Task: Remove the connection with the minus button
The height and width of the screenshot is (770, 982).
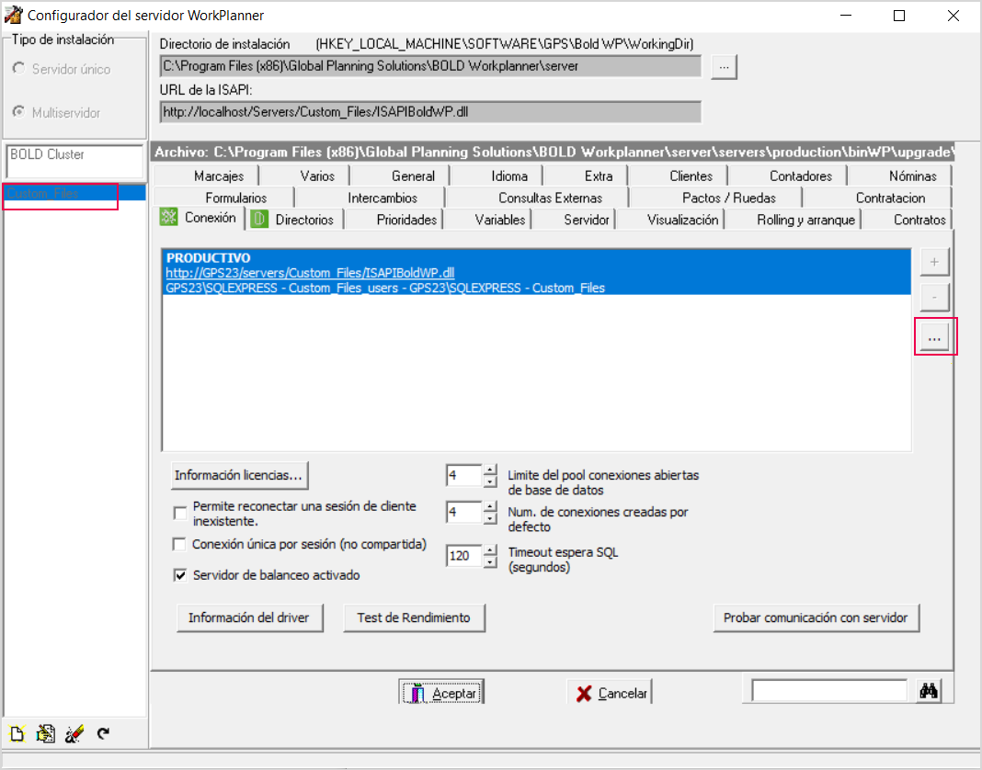Action: 934,298
